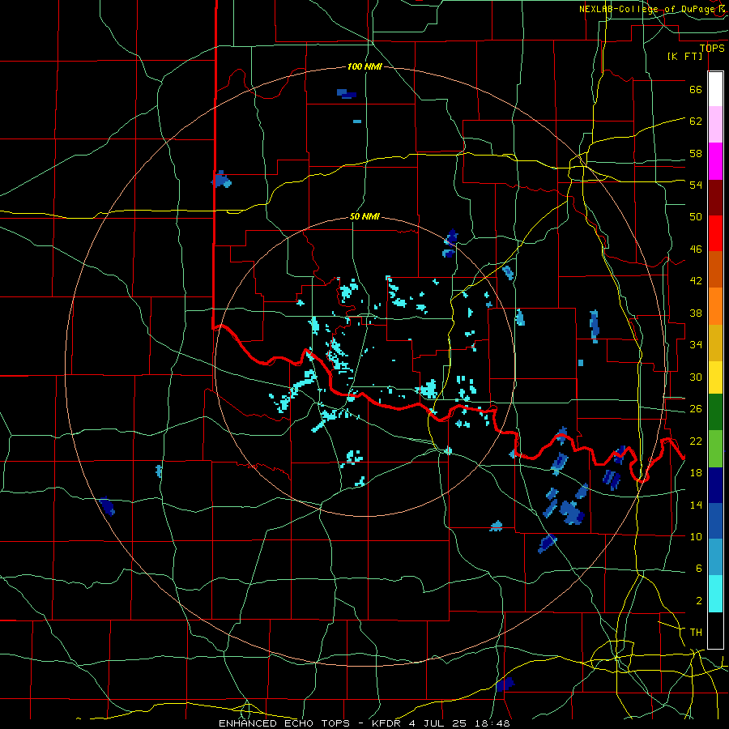The image size is (729, 729).
Task: Click the legend value "26"
Action: tap(696, 409)
